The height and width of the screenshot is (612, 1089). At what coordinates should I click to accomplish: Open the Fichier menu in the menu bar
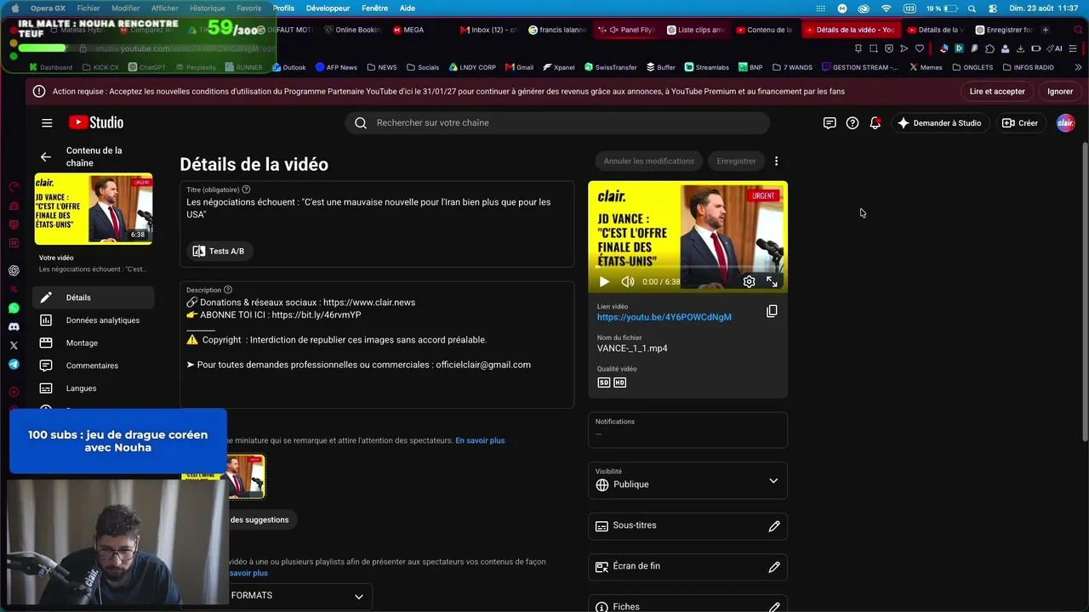88,8
